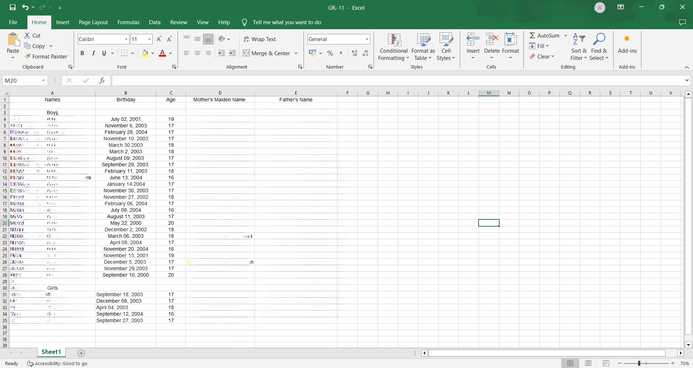Apply Comma Style
The width and height of the screenshot is (693, 368).
click(x=341, y=53)
